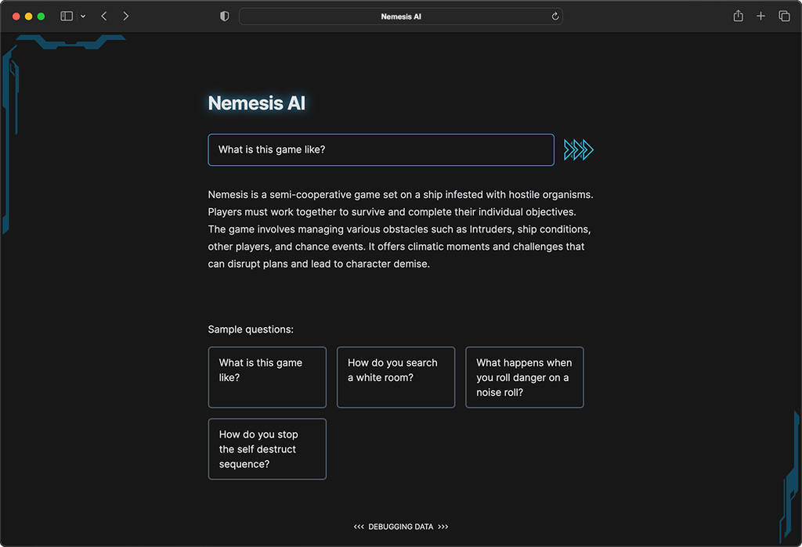Maximize the window with green button
802x547 pixels.
click(x=41, y=16)
